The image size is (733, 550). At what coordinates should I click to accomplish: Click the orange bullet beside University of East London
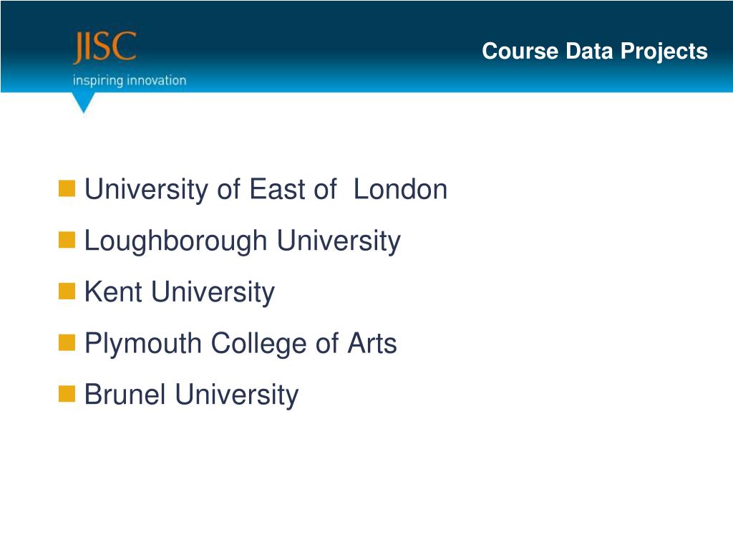coord(67,189)
